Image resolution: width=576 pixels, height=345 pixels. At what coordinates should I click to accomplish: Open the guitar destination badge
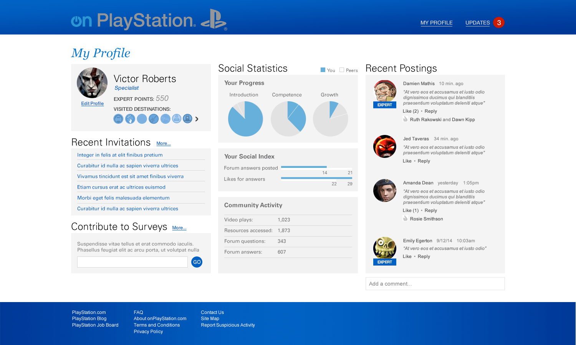pyautogui.click(x=154, y=119)
